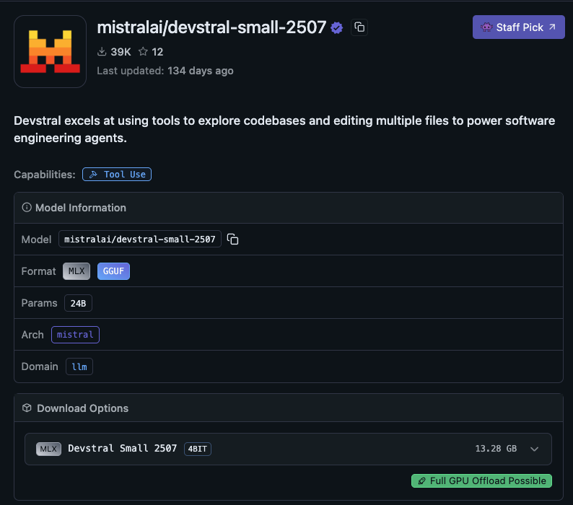Click the 4BIT quantization badge

[x=198, y=449]
